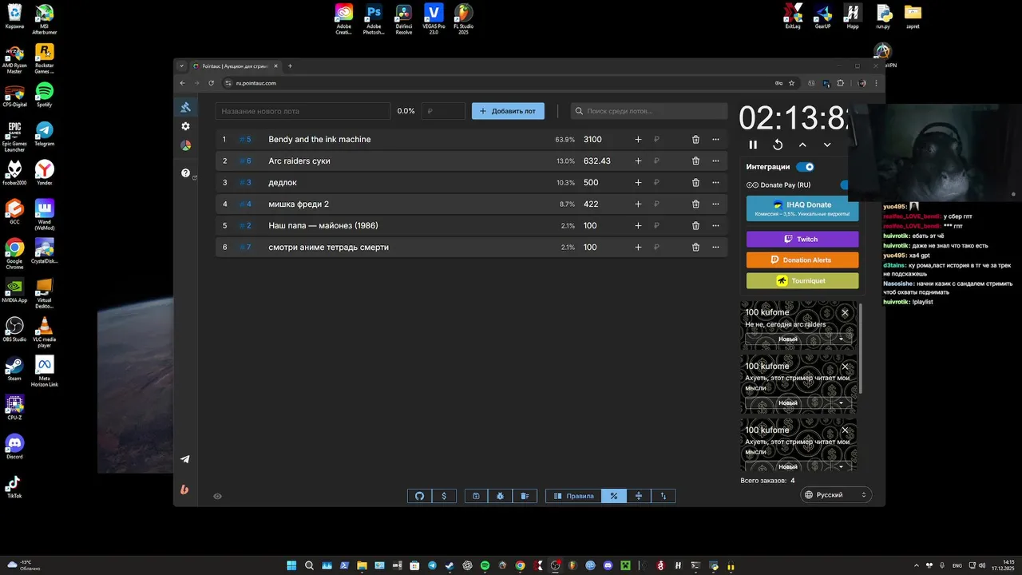Open the help question mark icon
Viewport: 1022px width, 575px height.
click(x=185, y=172)
